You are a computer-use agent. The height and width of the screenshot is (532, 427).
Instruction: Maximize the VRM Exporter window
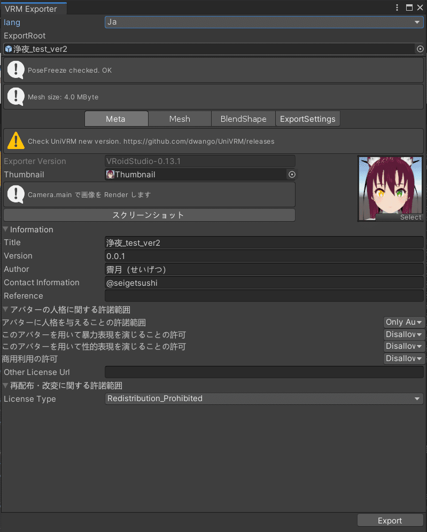409,7
